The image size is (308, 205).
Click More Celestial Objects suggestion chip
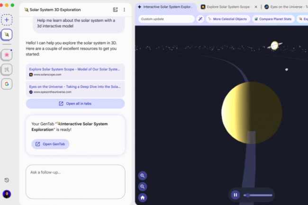[x=227, y=19]
